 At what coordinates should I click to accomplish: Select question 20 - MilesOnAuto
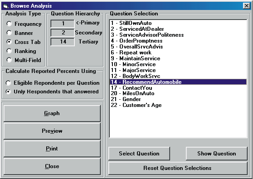pyautogui.click(x=178, y=93)
